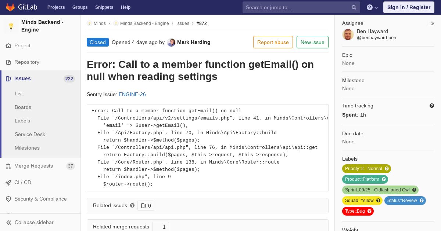441x231 pixels.
Task: Click the search magnifier icon
Action: point(354,7)
